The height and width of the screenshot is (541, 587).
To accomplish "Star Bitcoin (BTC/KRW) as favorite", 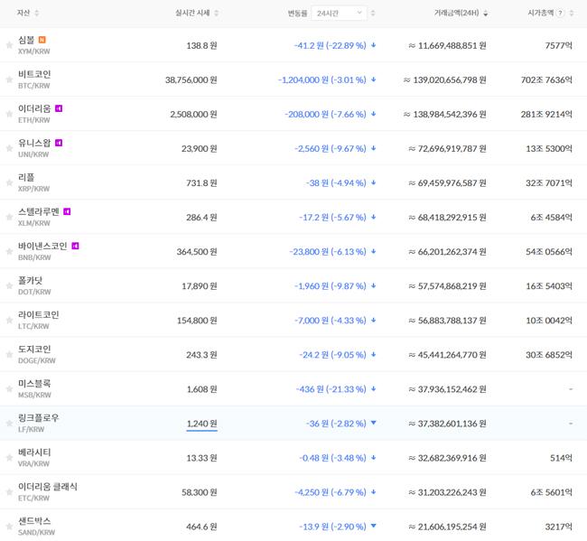I will [9, 79].
